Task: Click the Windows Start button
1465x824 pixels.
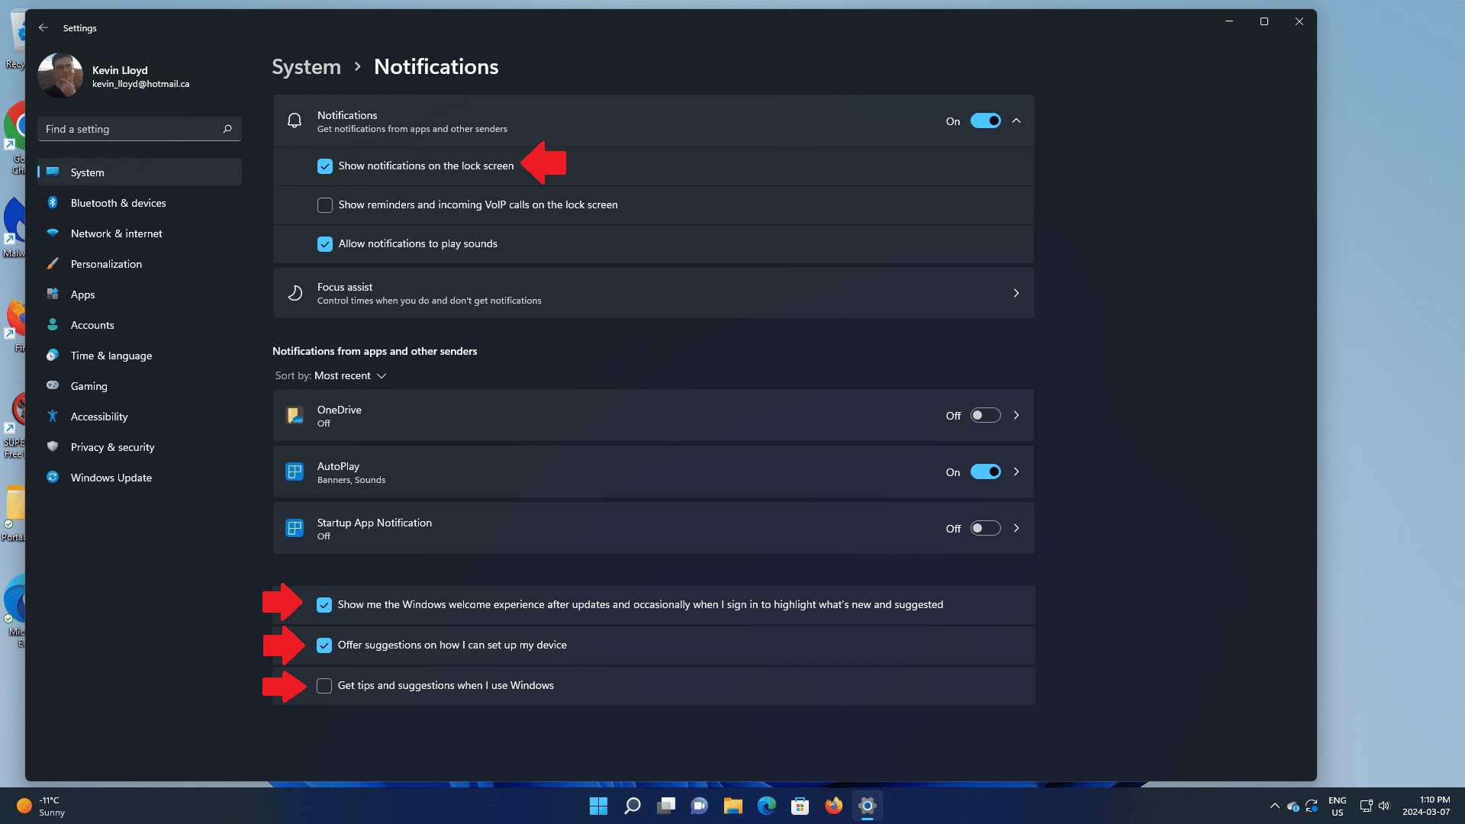Action: pyautogui.click(x=598, y=806)
